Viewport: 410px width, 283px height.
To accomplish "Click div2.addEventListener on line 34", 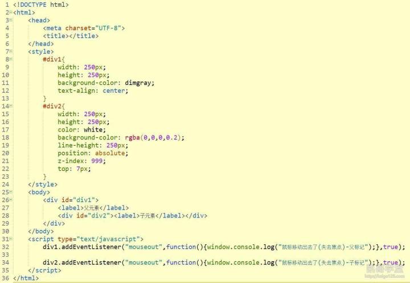I will (81, 263).
